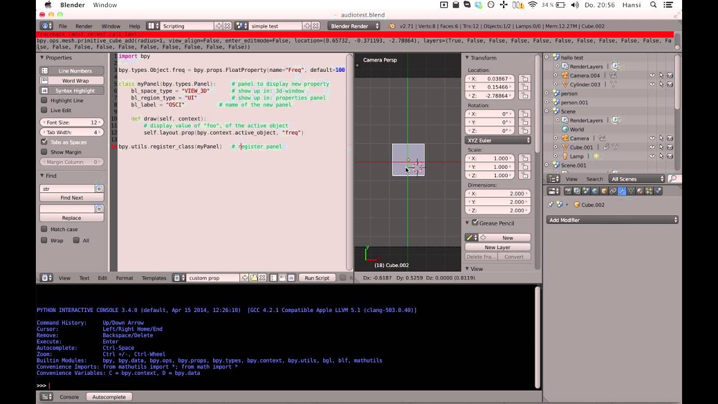Screen dimensions: 718x404
Task: Open the Format menu in text editor
Action: (125, 278)
